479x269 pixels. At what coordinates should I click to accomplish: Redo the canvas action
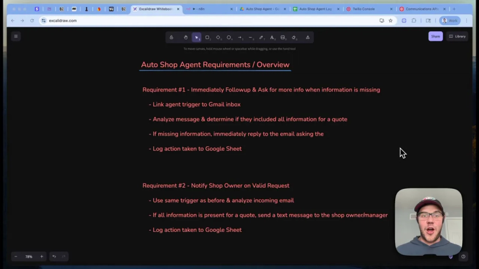click(x=63, y=256)
